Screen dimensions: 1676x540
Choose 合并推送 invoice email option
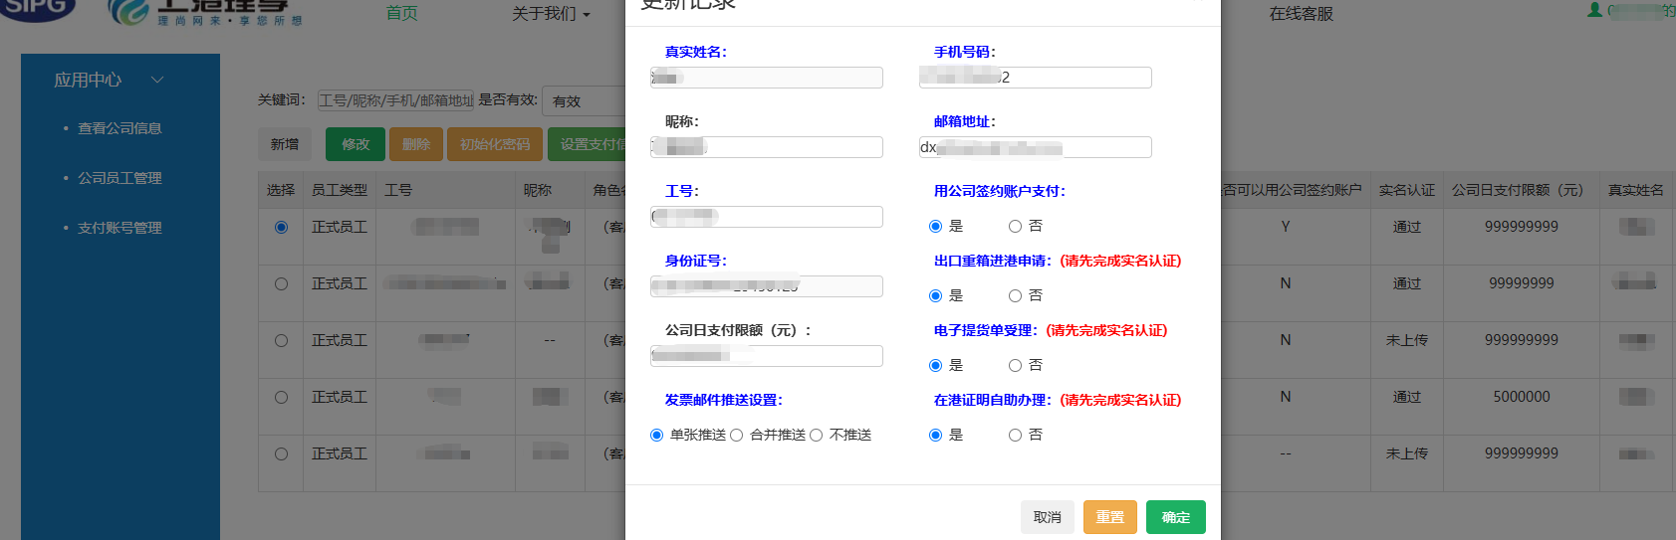tap(736, 436)
